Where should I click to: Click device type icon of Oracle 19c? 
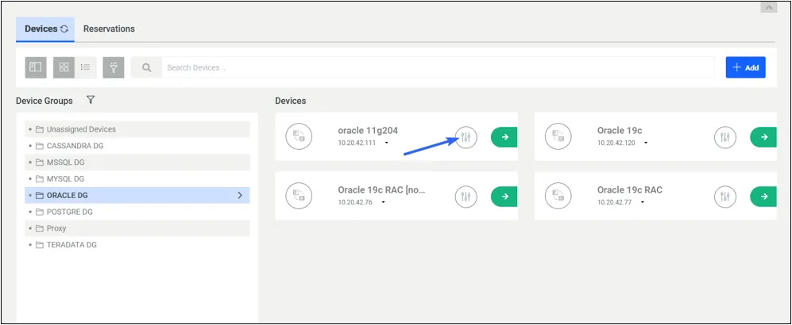click(558, 136)
